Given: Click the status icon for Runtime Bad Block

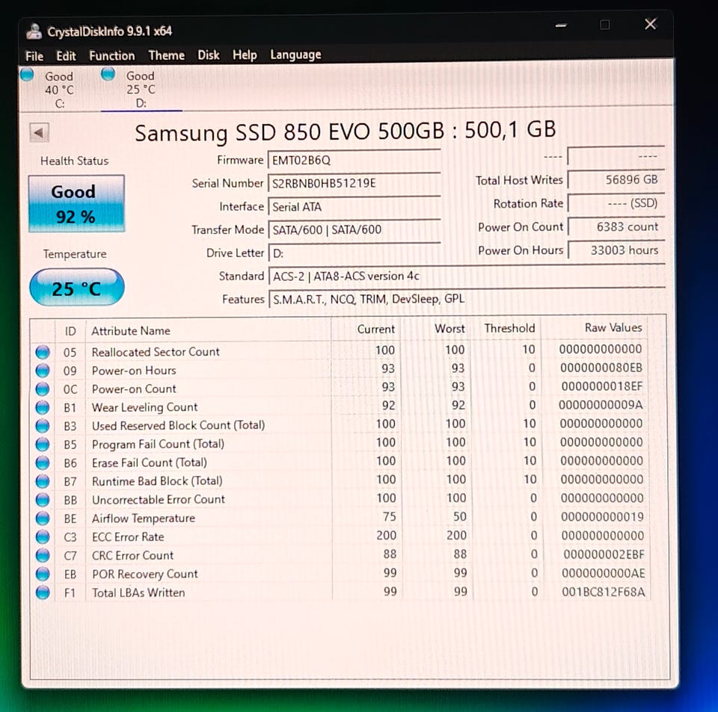Looking at the screenshot, I should [43, 482].
